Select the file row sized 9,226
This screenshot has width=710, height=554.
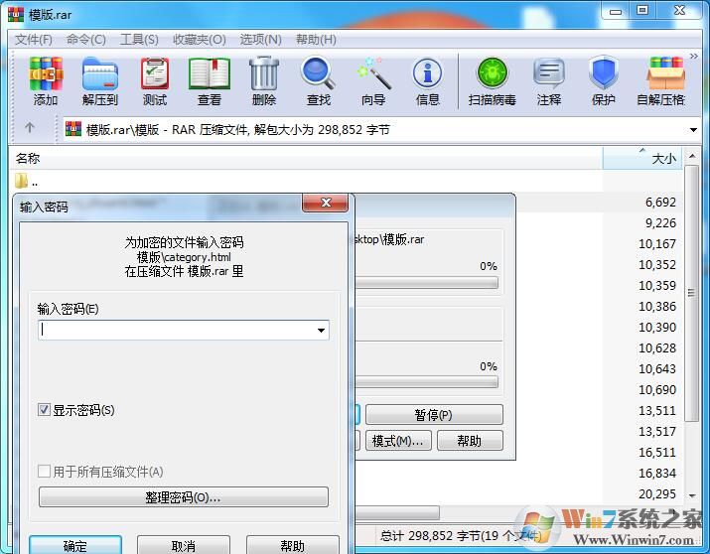coord(660,223)
